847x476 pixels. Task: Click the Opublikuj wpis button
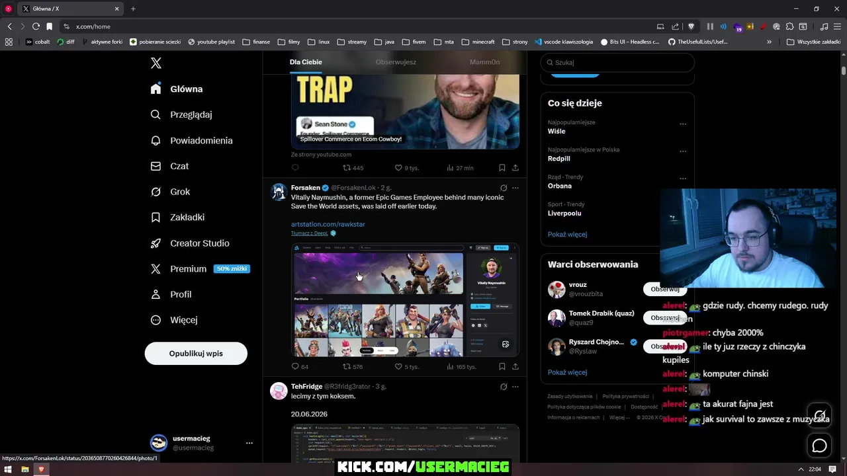(x=196, y=353)
